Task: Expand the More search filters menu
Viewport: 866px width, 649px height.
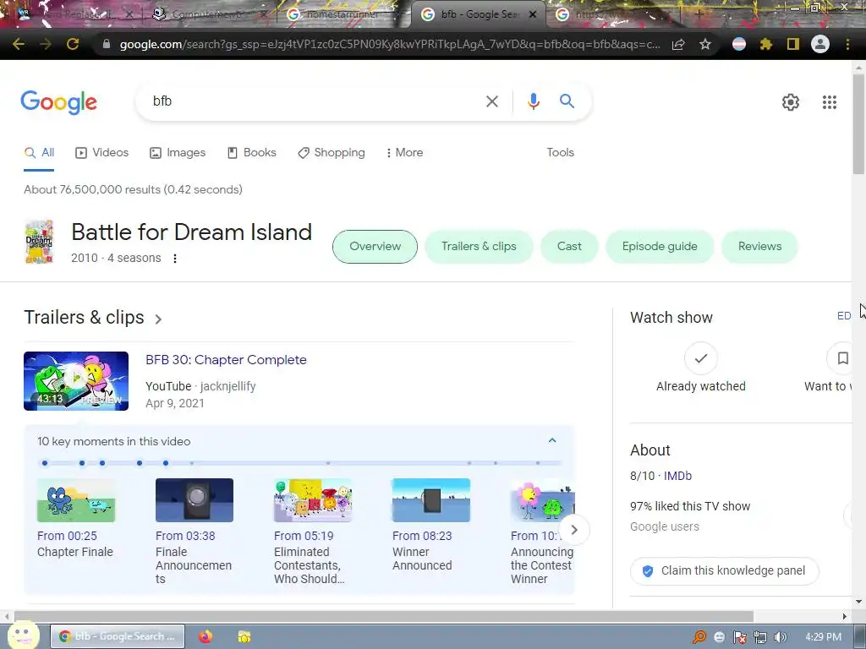Action: click(x=405, y=152)
